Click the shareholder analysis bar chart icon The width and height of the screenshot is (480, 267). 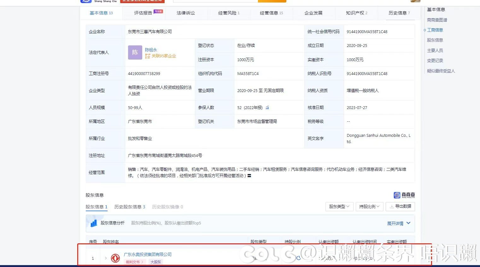click(x=94, y=223)
